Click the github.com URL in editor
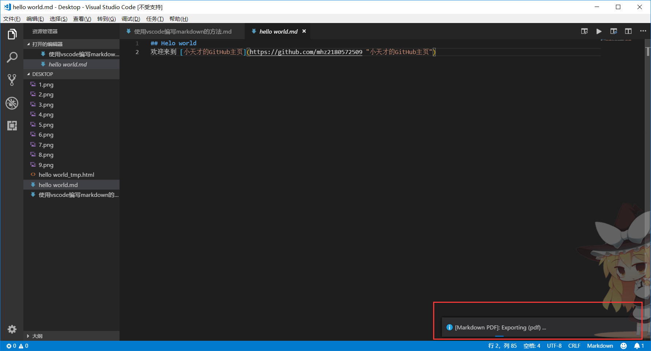Screen dimensions: 651x351 point(306,52)
